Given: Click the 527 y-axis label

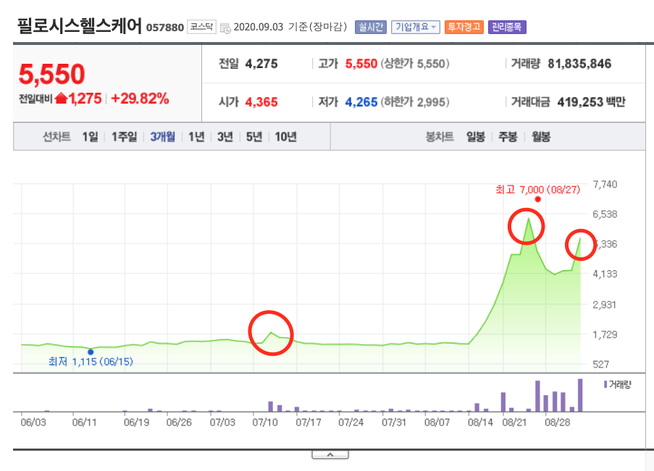Looking at the screenshot, I should pos(601,364).
